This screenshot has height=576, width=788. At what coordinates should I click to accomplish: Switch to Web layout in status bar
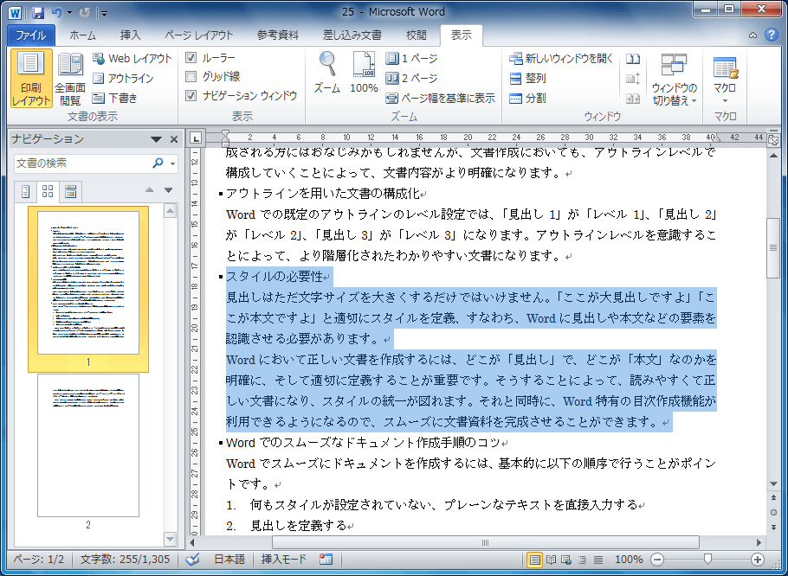pyautogui.click(x=566, y=559)
